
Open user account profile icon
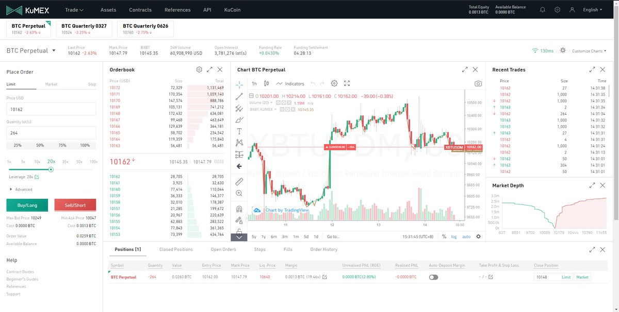572,10
